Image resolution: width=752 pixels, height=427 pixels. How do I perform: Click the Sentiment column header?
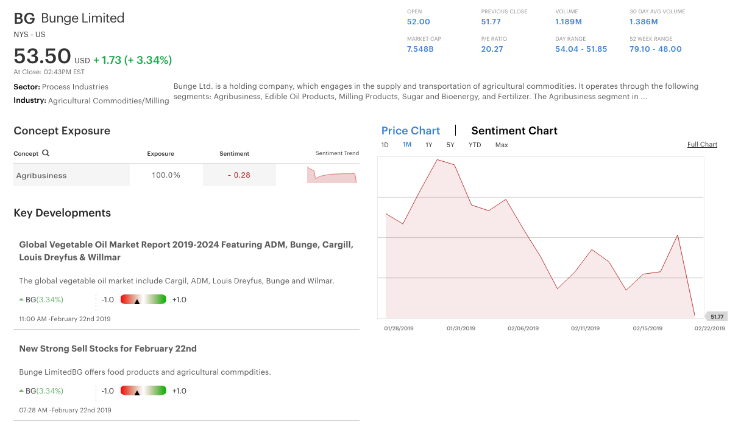click(x=235, y=154)
